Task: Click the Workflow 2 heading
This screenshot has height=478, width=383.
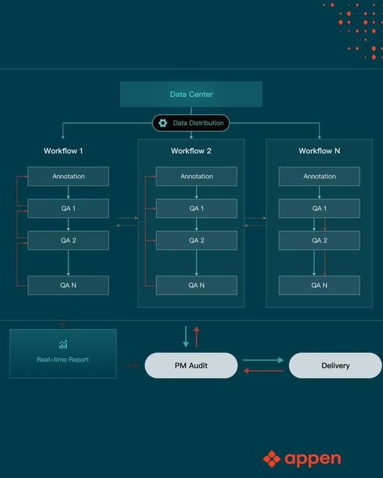Action: click(191, 151)
